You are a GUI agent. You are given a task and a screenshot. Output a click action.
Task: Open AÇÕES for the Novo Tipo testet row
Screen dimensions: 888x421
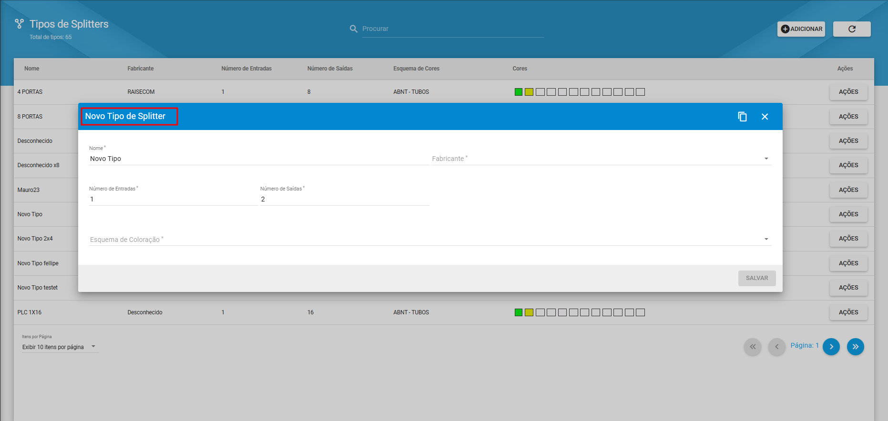click(x=848, y=288)
